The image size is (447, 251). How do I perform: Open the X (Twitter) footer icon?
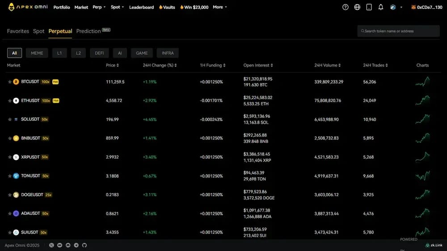pyautogui.click(x=51, y=245)
